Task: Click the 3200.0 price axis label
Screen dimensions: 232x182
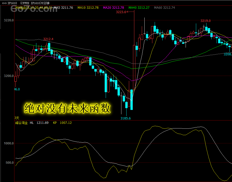Action: (x=9, y=76)
